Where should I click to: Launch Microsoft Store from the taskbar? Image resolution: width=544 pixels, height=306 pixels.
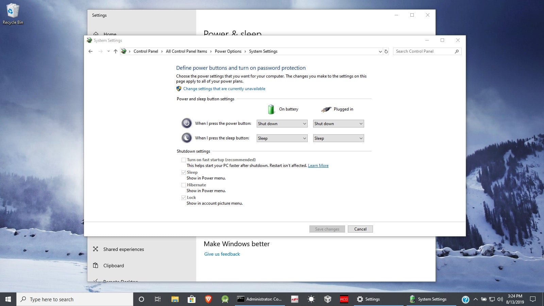click(x=191, y=299)
